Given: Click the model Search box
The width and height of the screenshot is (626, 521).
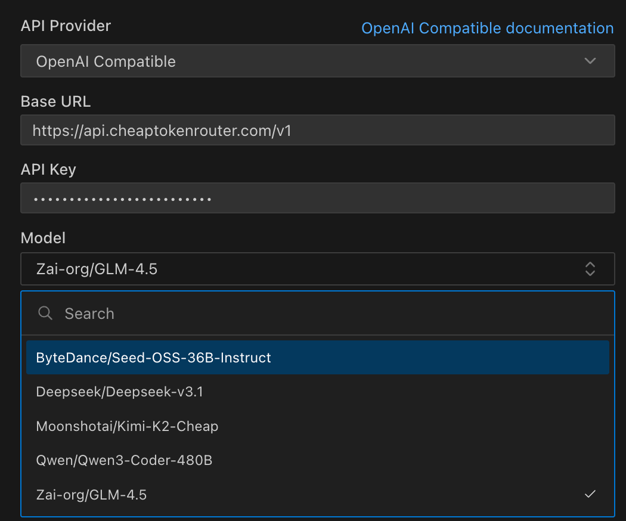Looking at the screenshot, I should click(328, 314).
